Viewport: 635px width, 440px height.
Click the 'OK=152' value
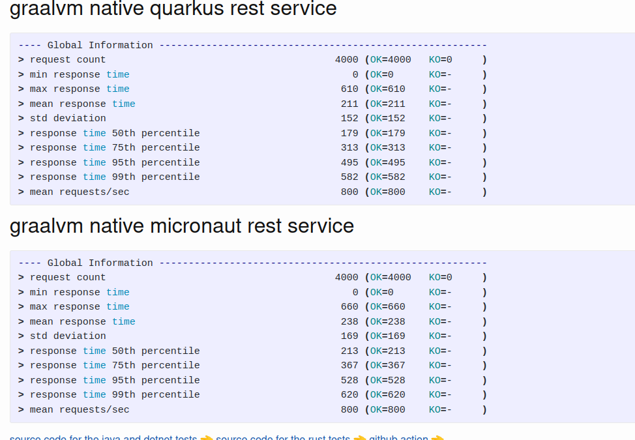pos(387,118)
